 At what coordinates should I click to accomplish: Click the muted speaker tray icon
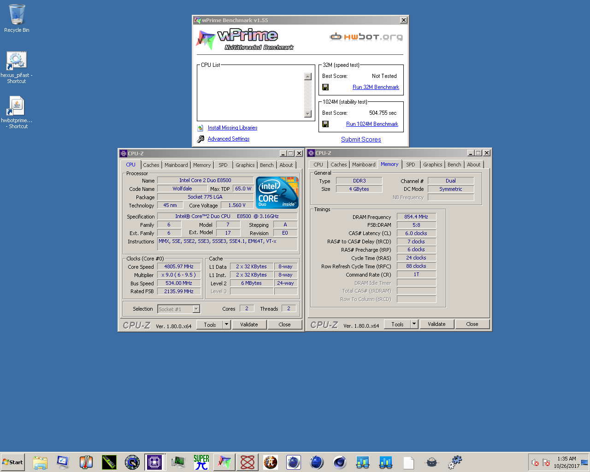tap(535, 462)
